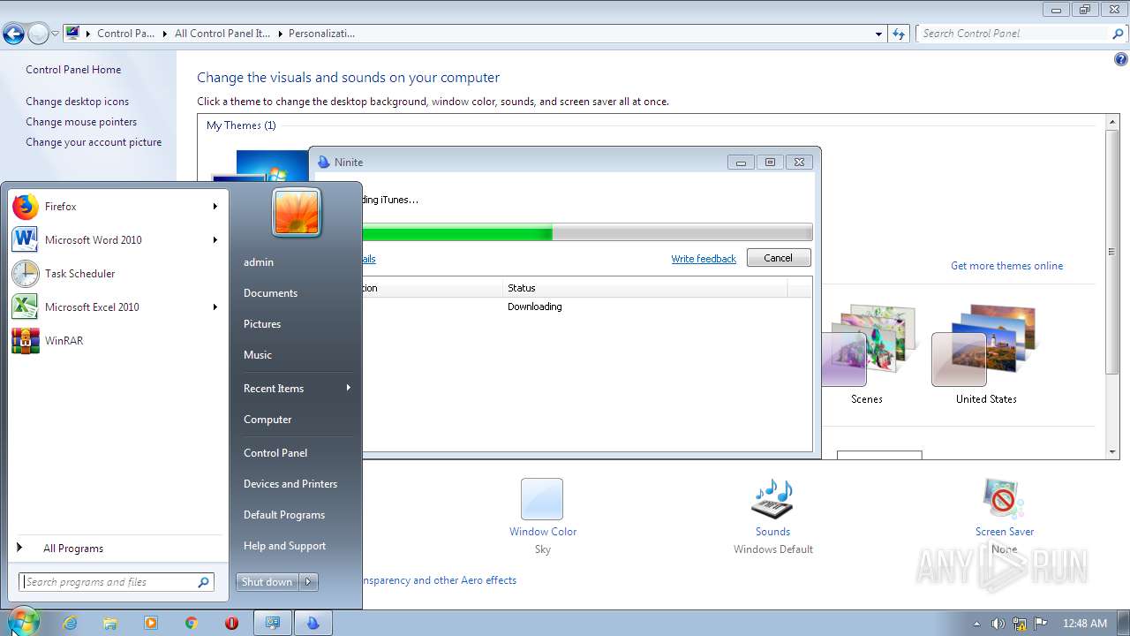1130x636 pixels.
Task: Open Help and Support
Action: tap(285, 546)
